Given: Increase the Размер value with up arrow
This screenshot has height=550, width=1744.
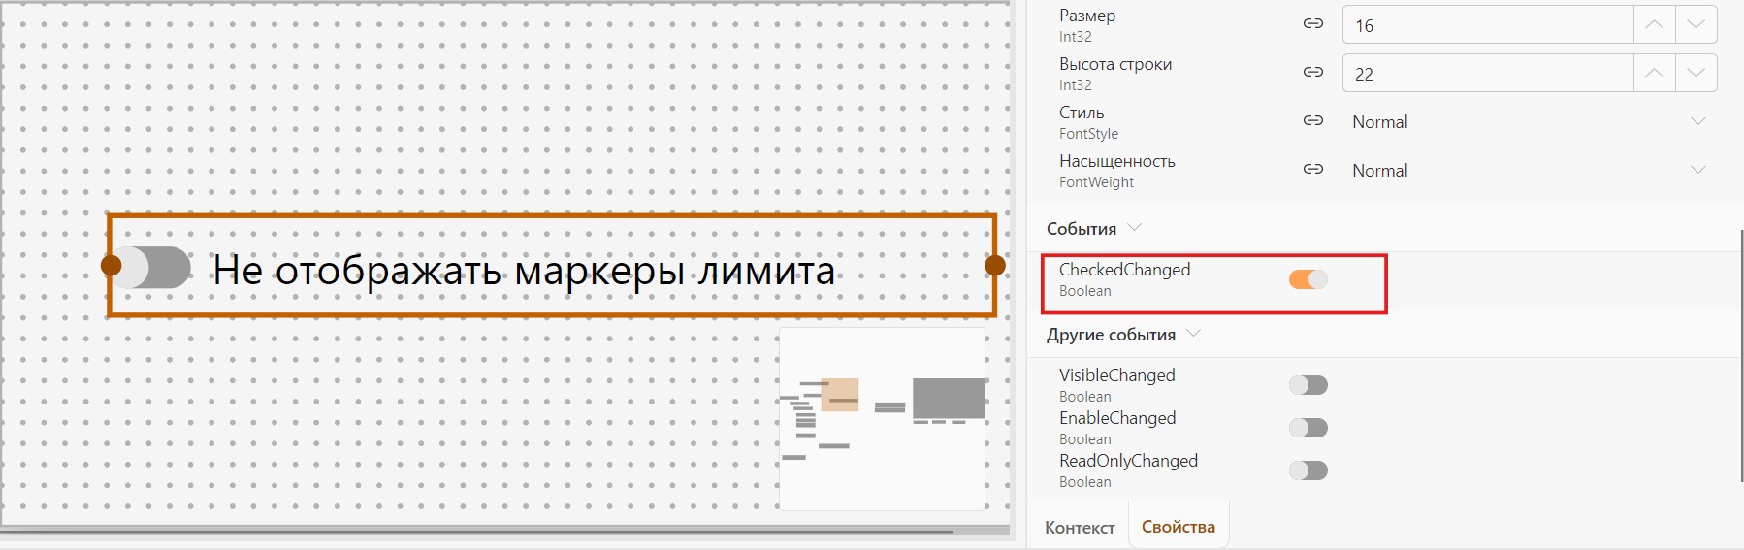Looking at the screenshot, I should tap(1654, 24).
